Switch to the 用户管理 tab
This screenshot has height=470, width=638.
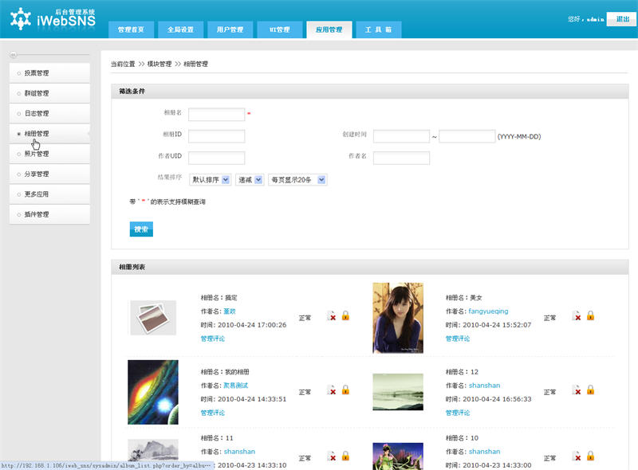pos(230,29)
